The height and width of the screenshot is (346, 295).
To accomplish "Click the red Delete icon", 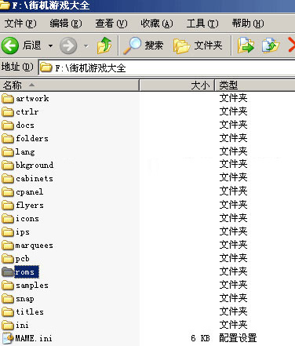I will pyautogui.click(x=291, y=45).
